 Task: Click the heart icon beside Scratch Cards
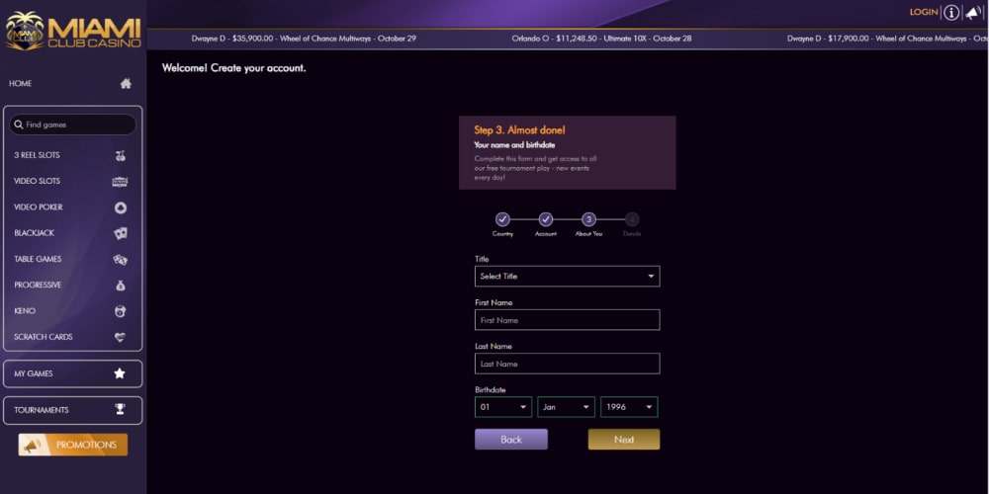120,337
